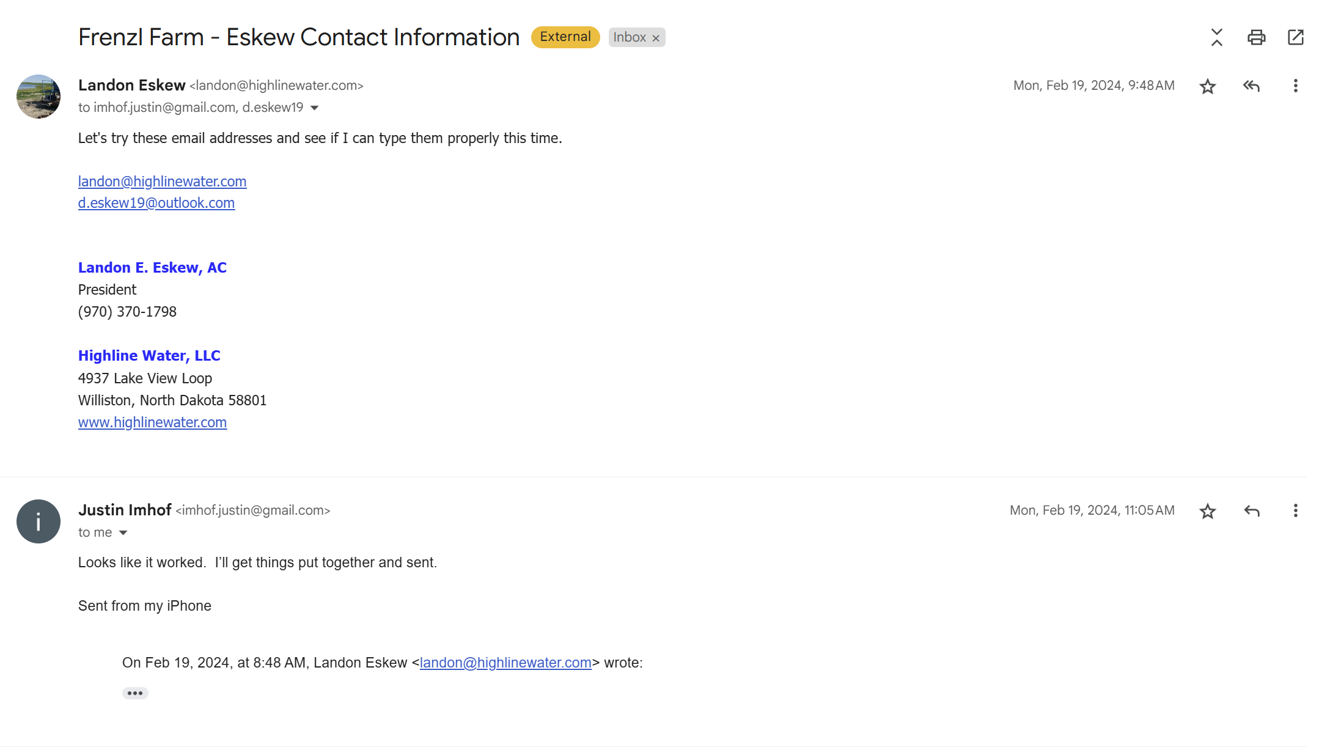Click Justin Imhof's avatar icon
This screenshot has width=1319, height=747.
39,521
